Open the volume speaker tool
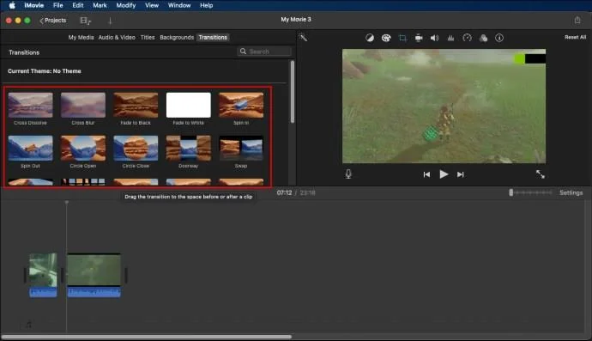The width and height of the screenshot is (592, 341). click(x=434, y=38)
